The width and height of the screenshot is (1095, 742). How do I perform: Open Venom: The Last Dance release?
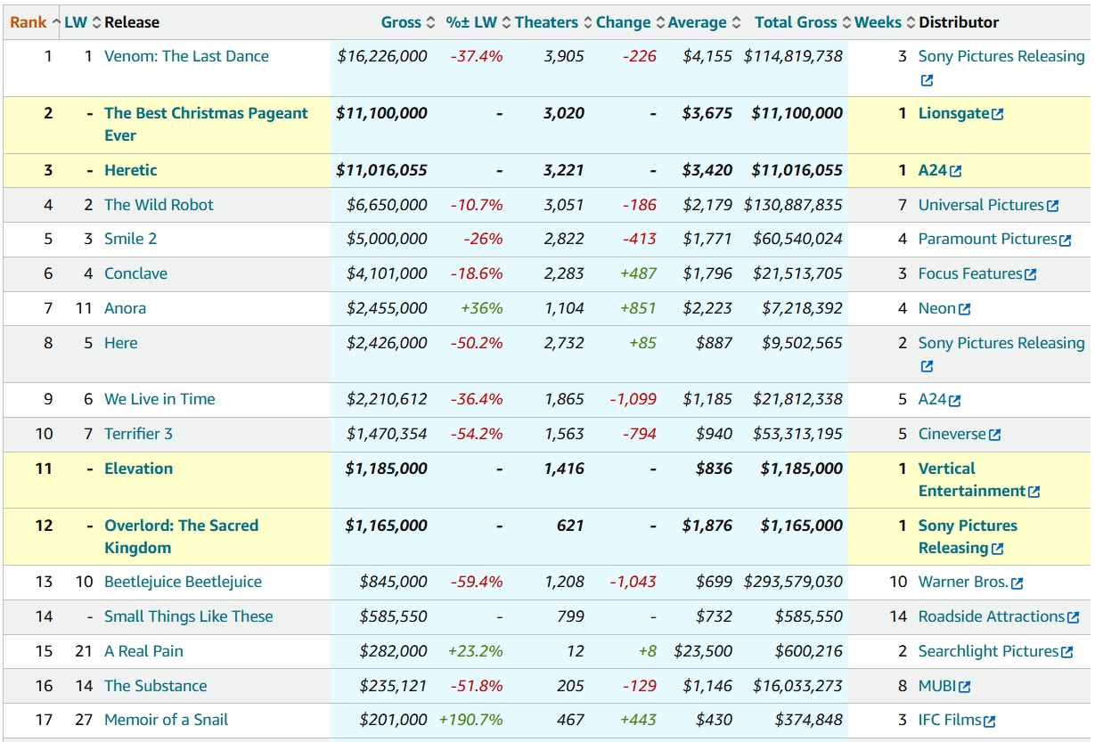(186, 56)
